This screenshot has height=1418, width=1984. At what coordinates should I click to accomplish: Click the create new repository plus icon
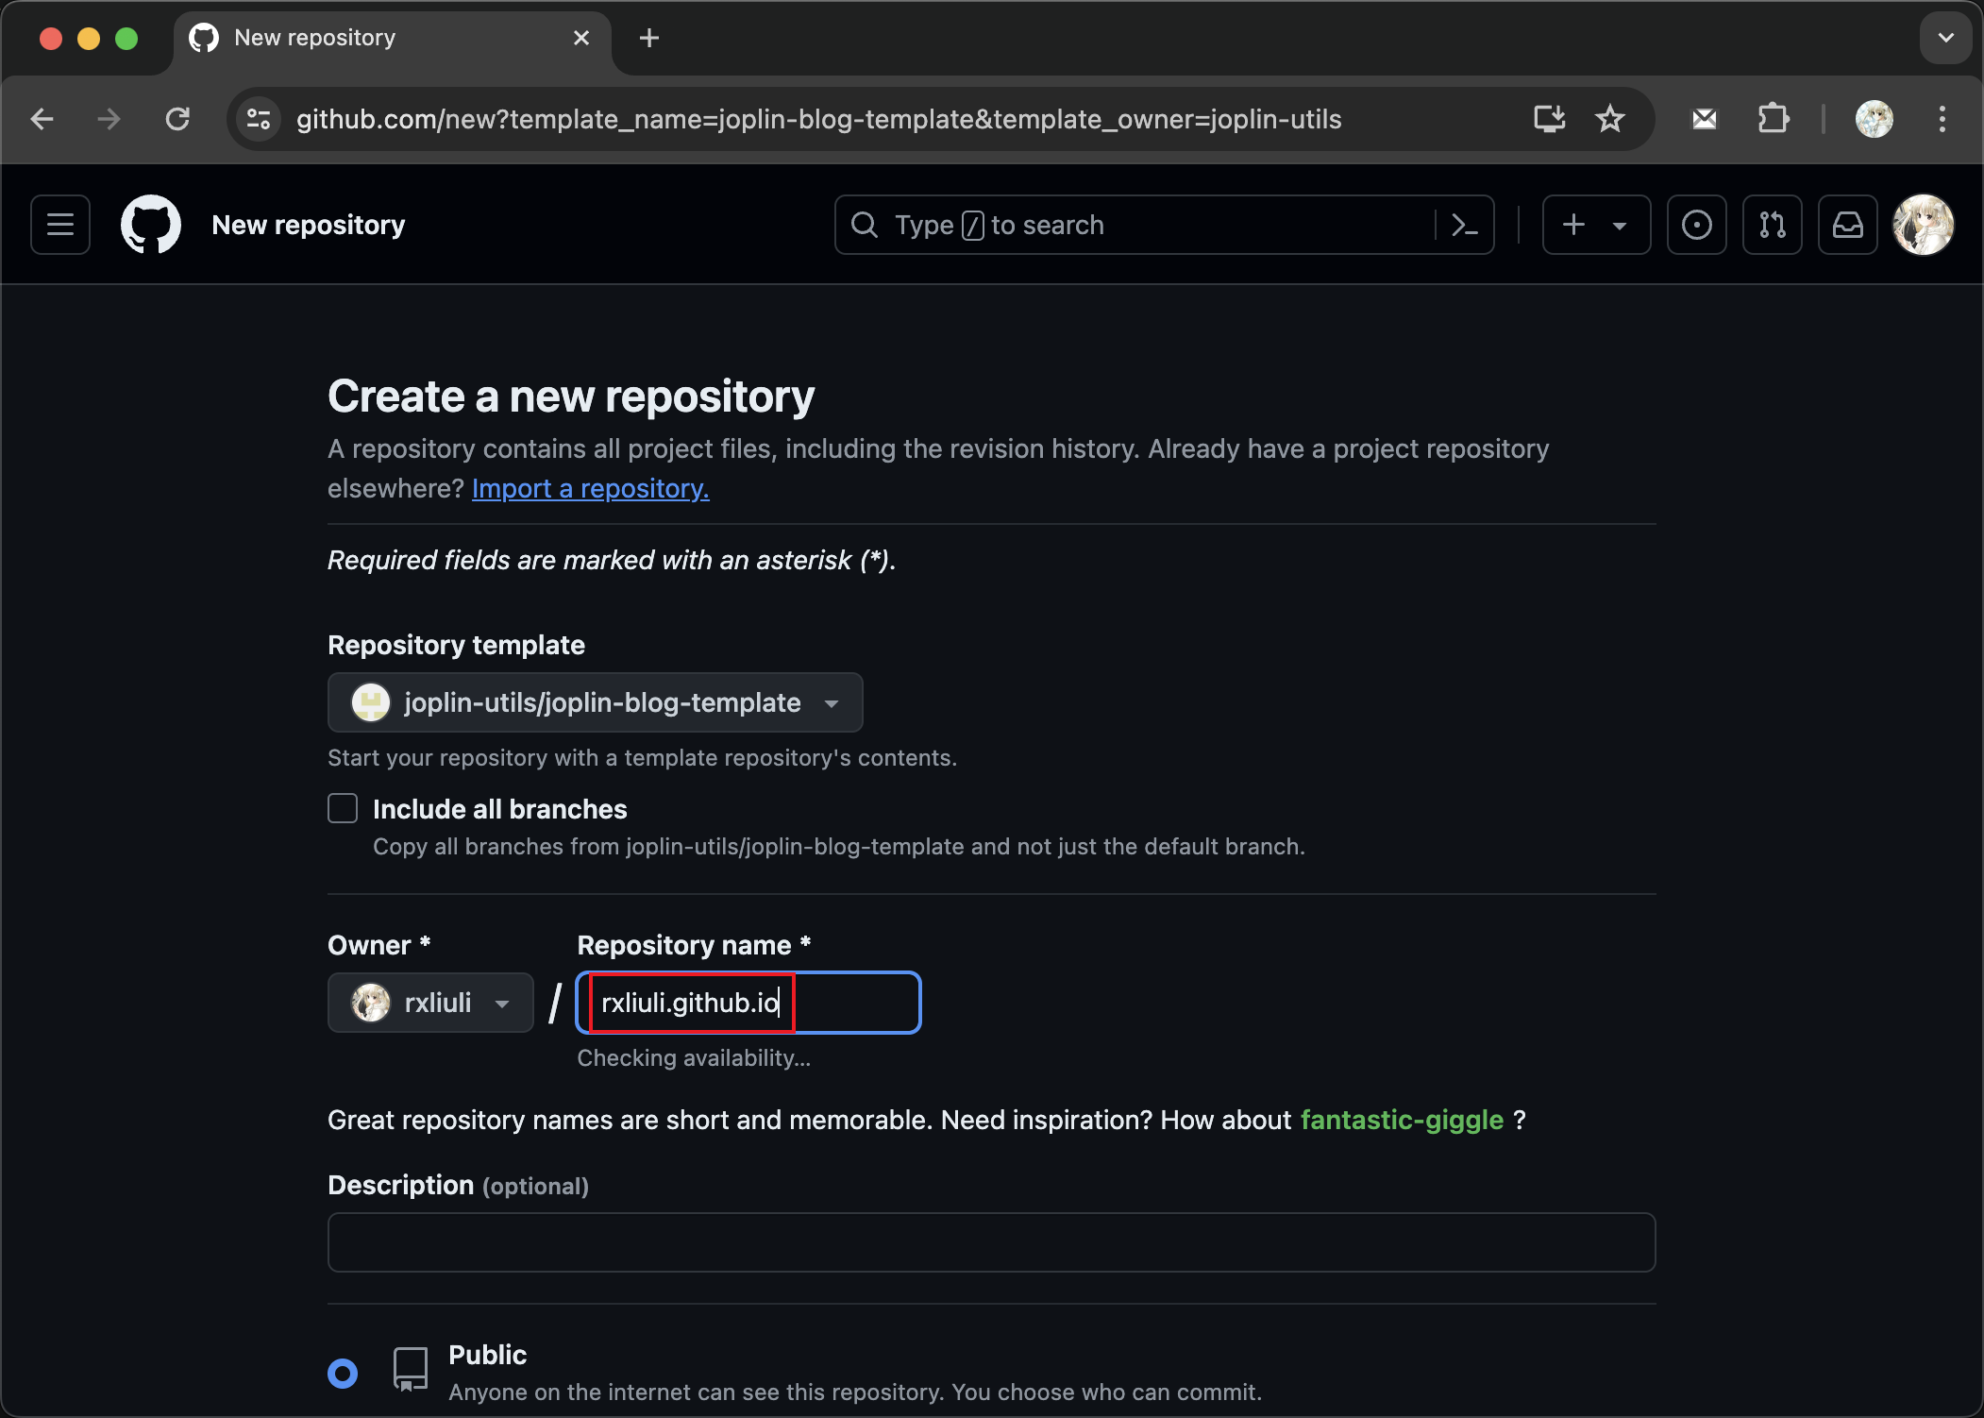pos(1572,224)
